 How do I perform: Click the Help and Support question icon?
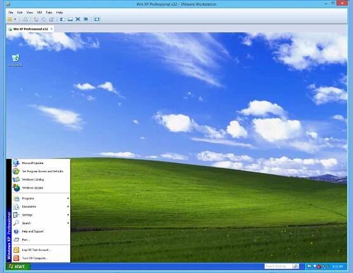pos(16,231)
